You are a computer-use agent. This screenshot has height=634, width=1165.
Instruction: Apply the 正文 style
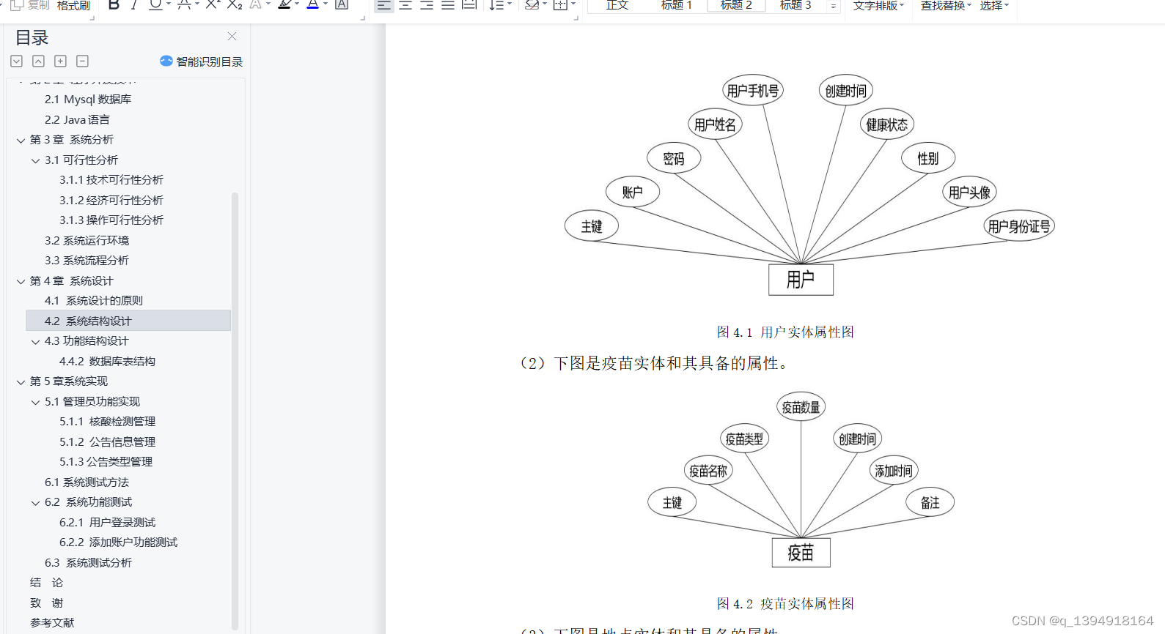pyautogui.click(x=617, y=5)
